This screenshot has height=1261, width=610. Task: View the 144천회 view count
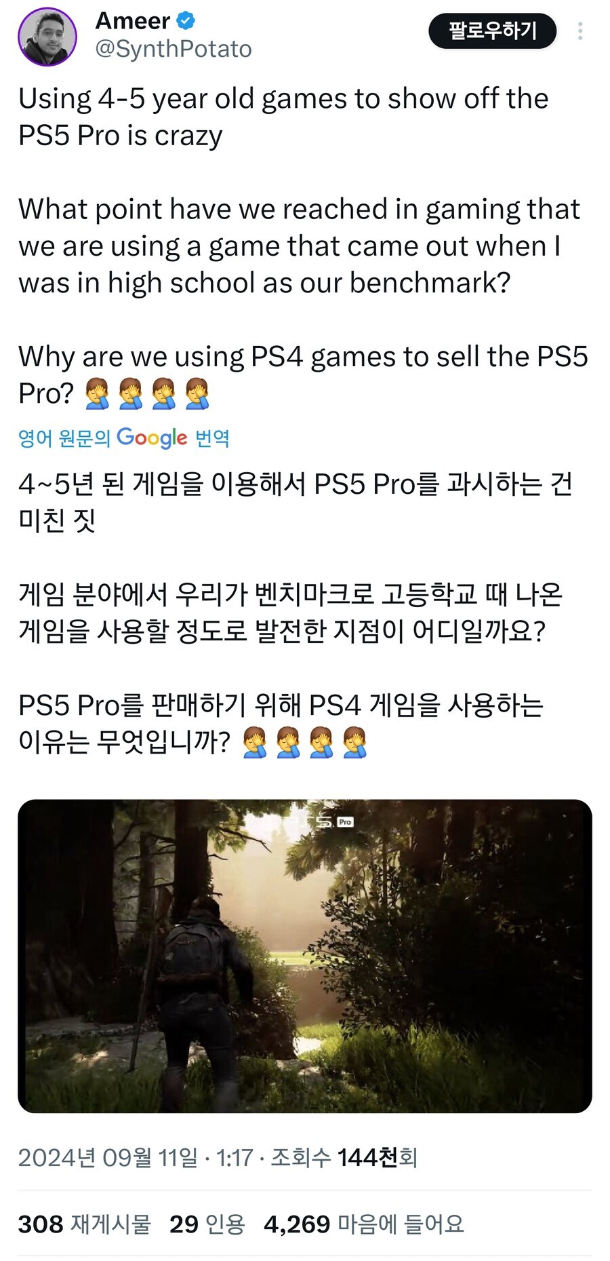click(x=378, y=1157)
